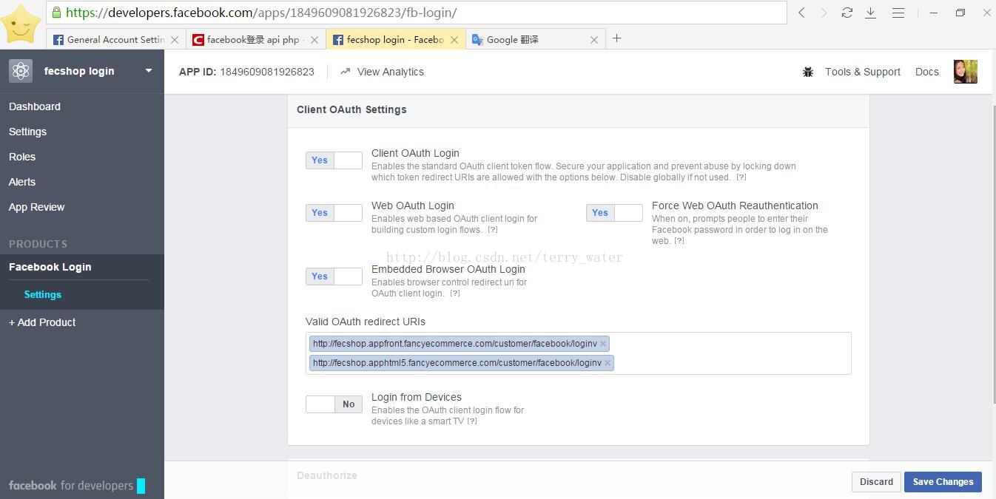Reload the page with refresh icon
Screen dimensions: 996x499
coord(847,13)
